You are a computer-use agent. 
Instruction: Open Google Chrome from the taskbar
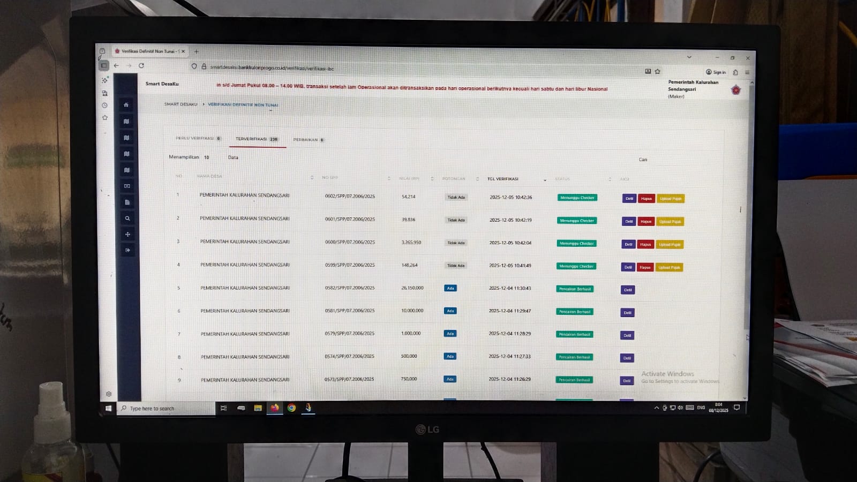tap(291, 408)
